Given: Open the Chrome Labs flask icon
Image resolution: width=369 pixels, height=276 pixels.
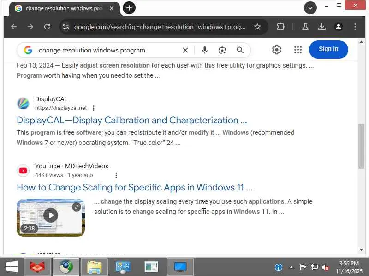Looking at the screenshot, I should coord(305,27).
